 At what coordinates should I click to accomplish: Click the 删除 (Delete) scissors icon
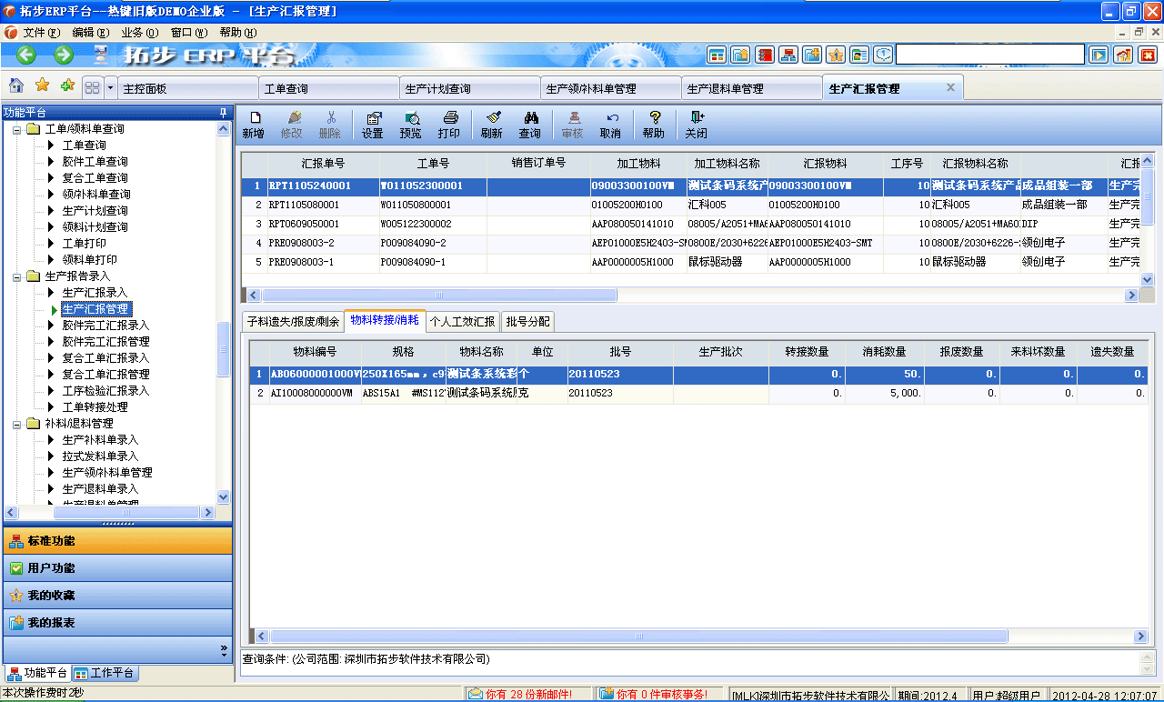point(329,123)
